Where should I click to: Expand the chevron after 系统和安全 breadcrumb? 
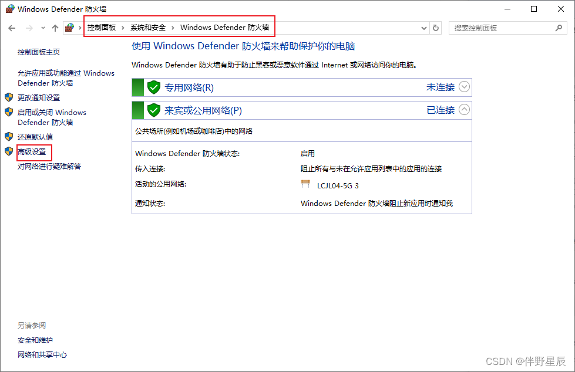pos(173,28)
